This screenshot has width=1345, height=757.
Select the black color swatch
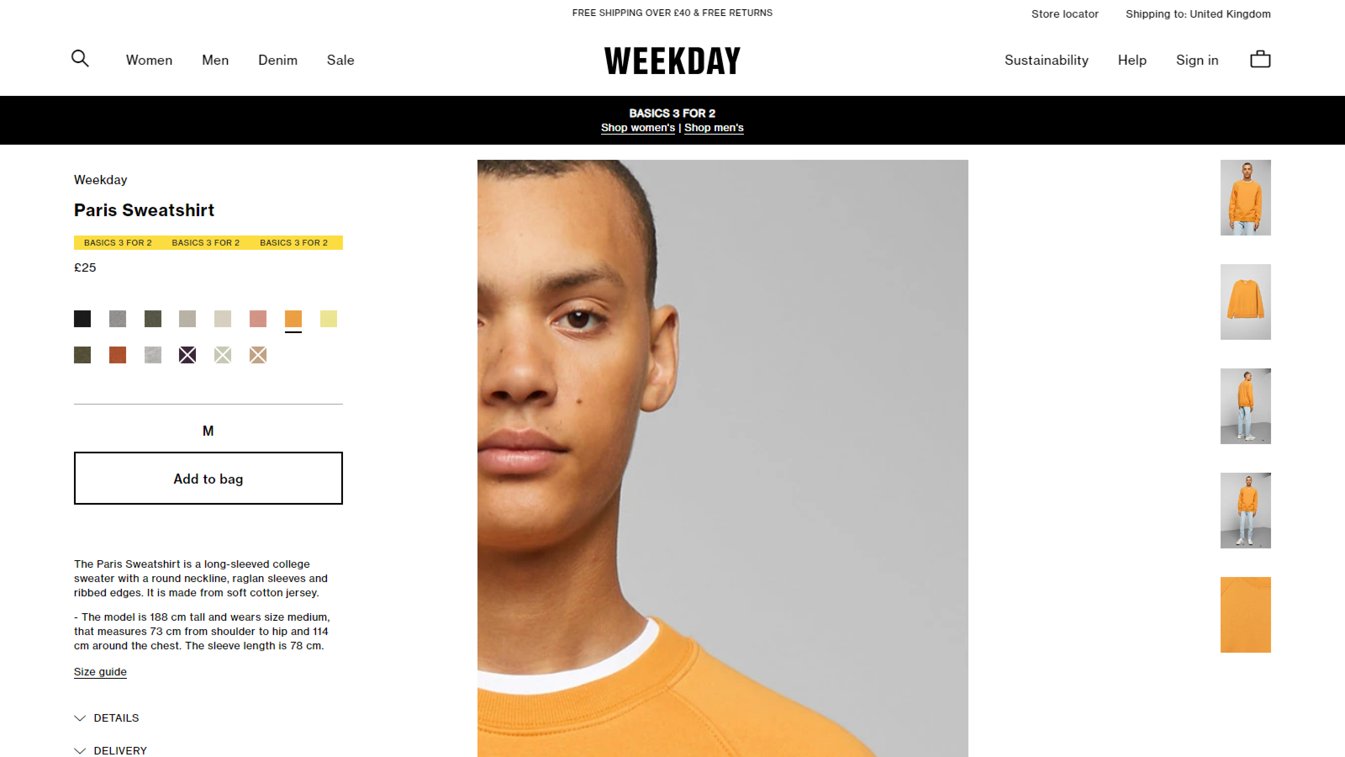tap(82, 319)
